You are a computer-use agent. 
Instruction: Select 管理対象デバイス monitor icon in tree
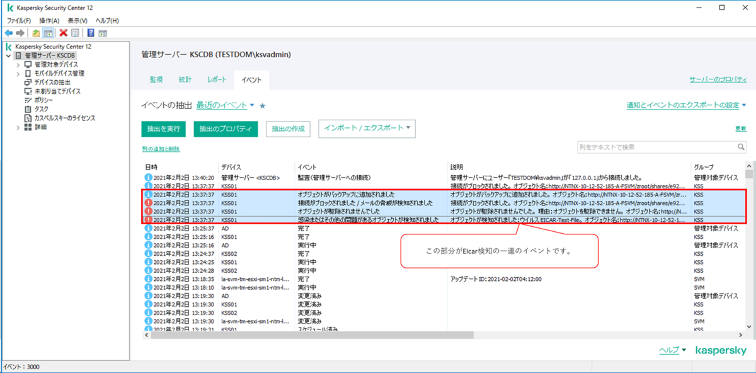[28, 64]
